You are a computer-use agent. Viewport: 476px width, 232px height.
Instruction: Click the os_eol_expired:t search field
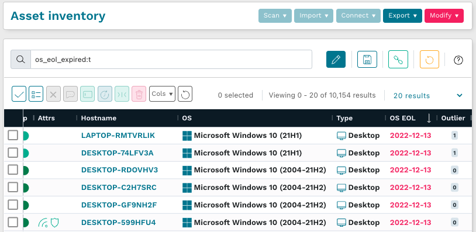pos(171,60)
